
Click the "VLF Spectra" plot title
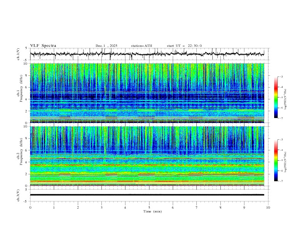pyautogui.click(x=43, y=46)
